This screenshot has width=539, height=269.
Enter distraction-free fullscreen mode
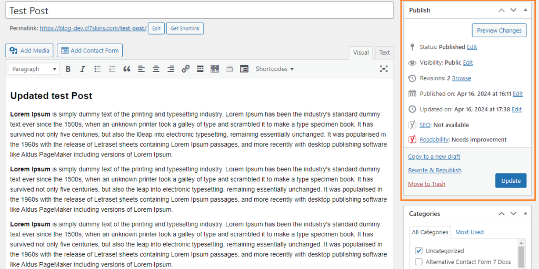(x=384, y=69)
